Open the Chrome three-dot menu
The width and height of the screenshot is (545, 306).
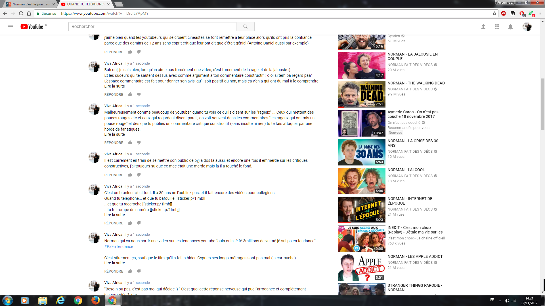click(540, 13)
